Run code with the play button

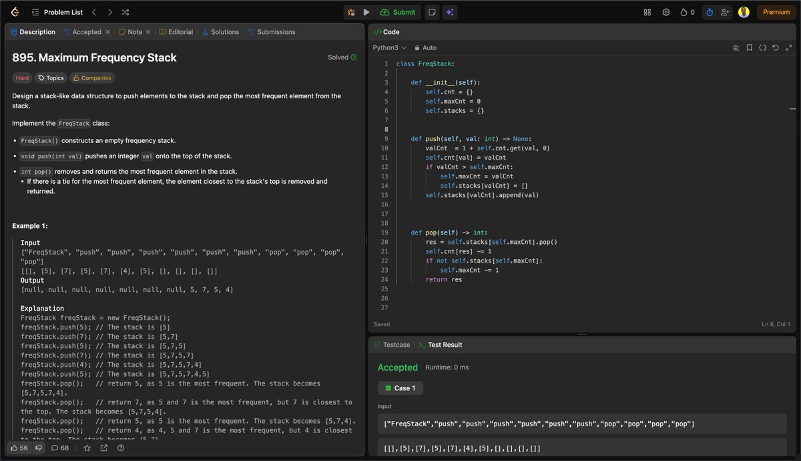(x=366, y=12)
